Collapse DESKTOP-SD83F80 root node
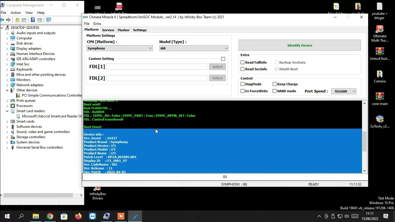395x222 pixels. tap(2, 28)
